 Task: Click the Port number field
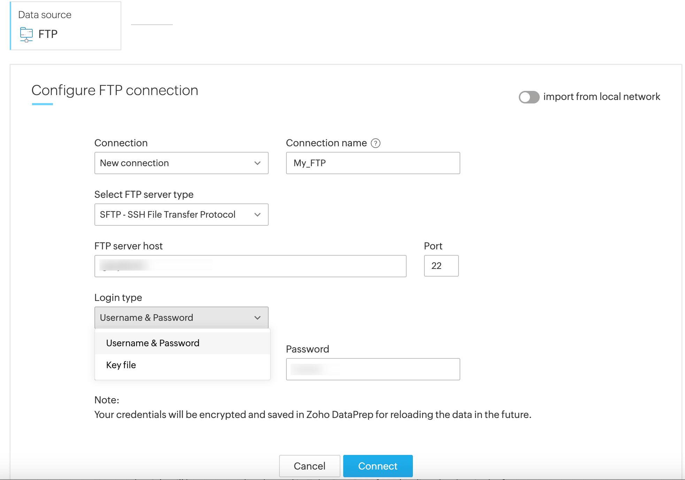[441, 266]
